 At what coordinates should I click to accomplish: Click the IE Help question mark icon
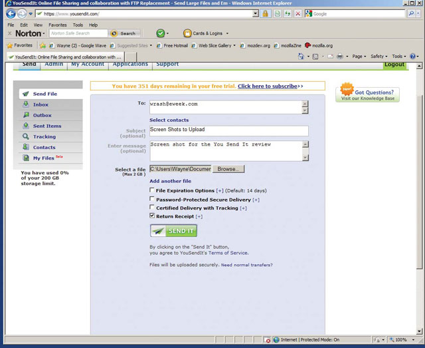pyautogui.click(x=412, y=57)
